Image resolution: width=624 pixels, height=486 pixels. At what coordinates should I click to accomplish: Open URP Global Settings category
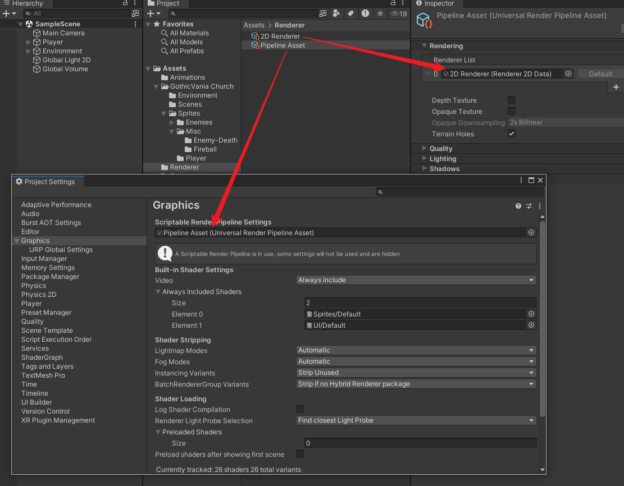(x=61, y=250)
